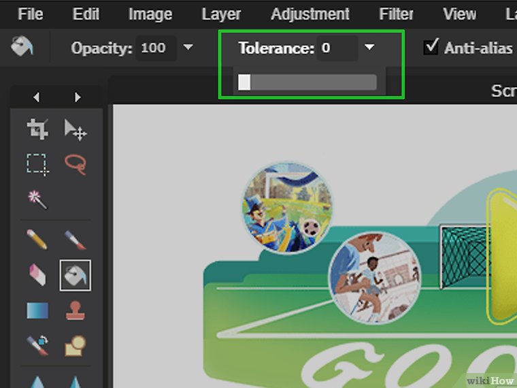Open the Image menu
This screenshot has height=388, width=517.
tap(150, 14)
